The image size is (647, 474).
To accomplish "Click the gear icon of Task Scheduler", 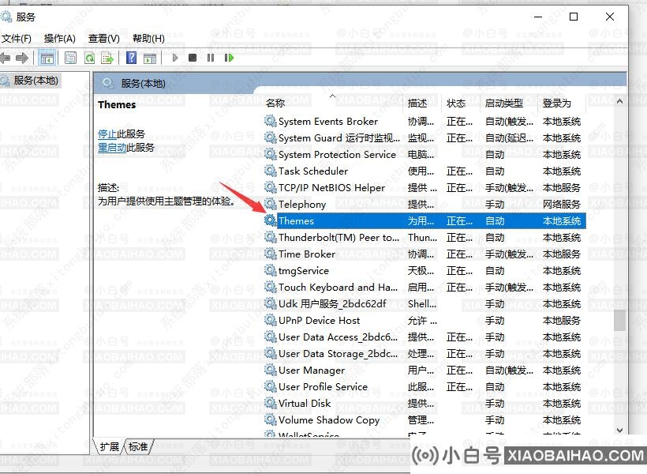I will click(271, 171).
